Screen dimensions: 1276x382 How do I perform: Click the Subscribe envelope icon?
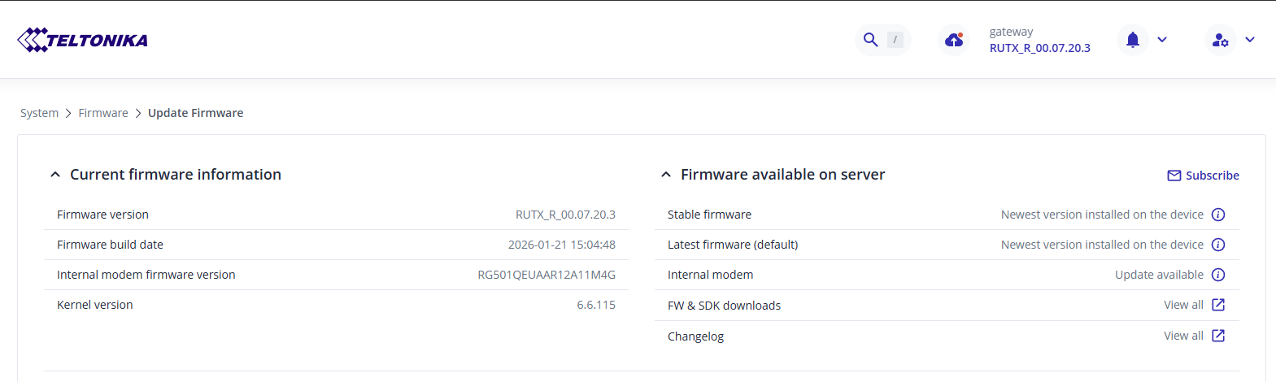tap(1174, 176)
